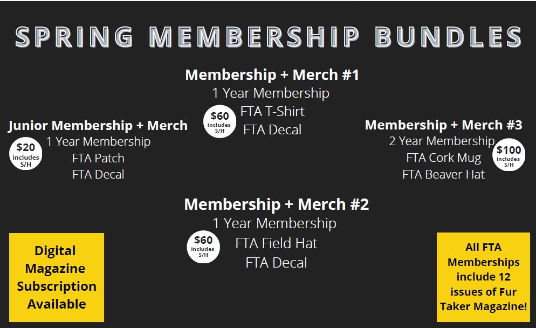Open the Junior Membership + Merch heading
Viewport: 536px width, 328px height.
point(98,126)
